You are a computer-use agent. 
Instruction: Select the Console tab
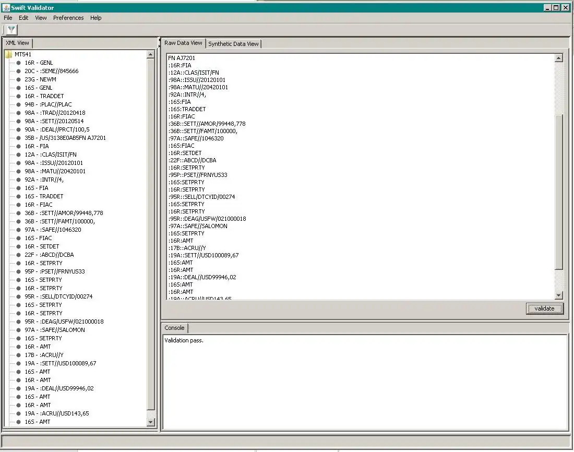(x=174, y=328)
